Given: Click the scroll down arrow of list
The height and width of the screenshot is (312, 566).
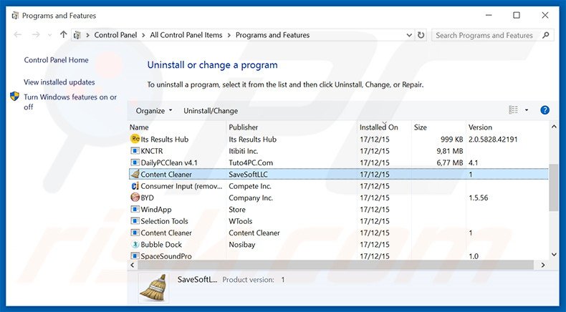Looking at the screenshot, I should click(554, 255).
